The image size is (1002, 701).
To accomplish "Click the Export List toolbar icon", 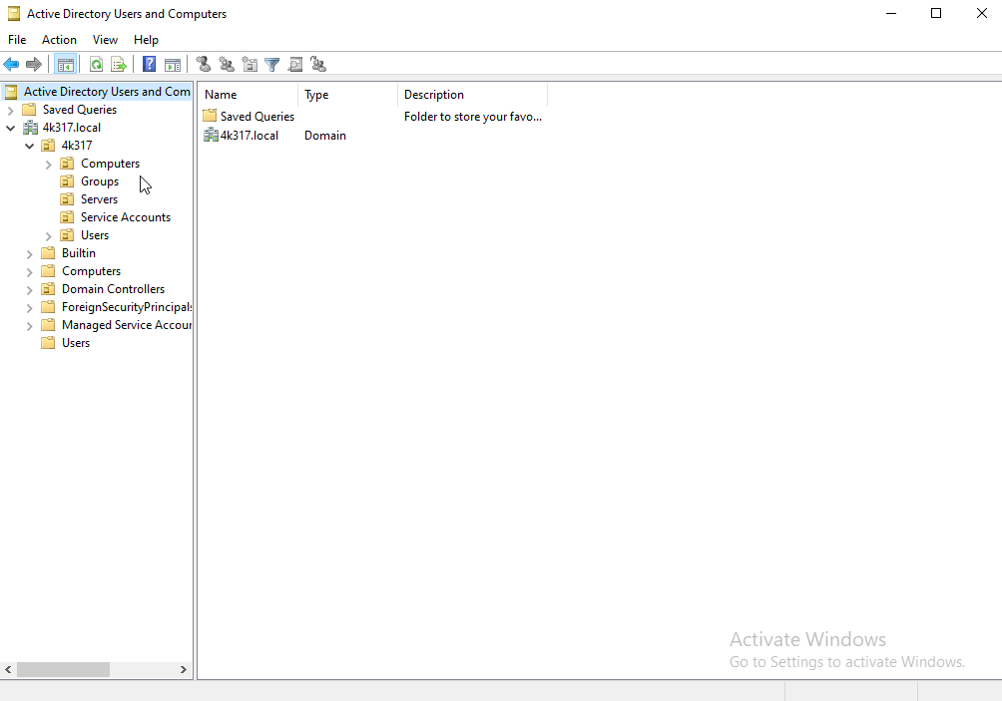I will point(119,65).
